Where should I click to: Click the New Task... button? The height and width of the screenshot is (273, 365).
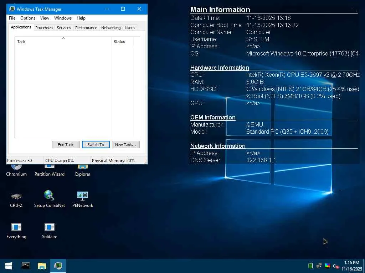click(x=125, y=145)
